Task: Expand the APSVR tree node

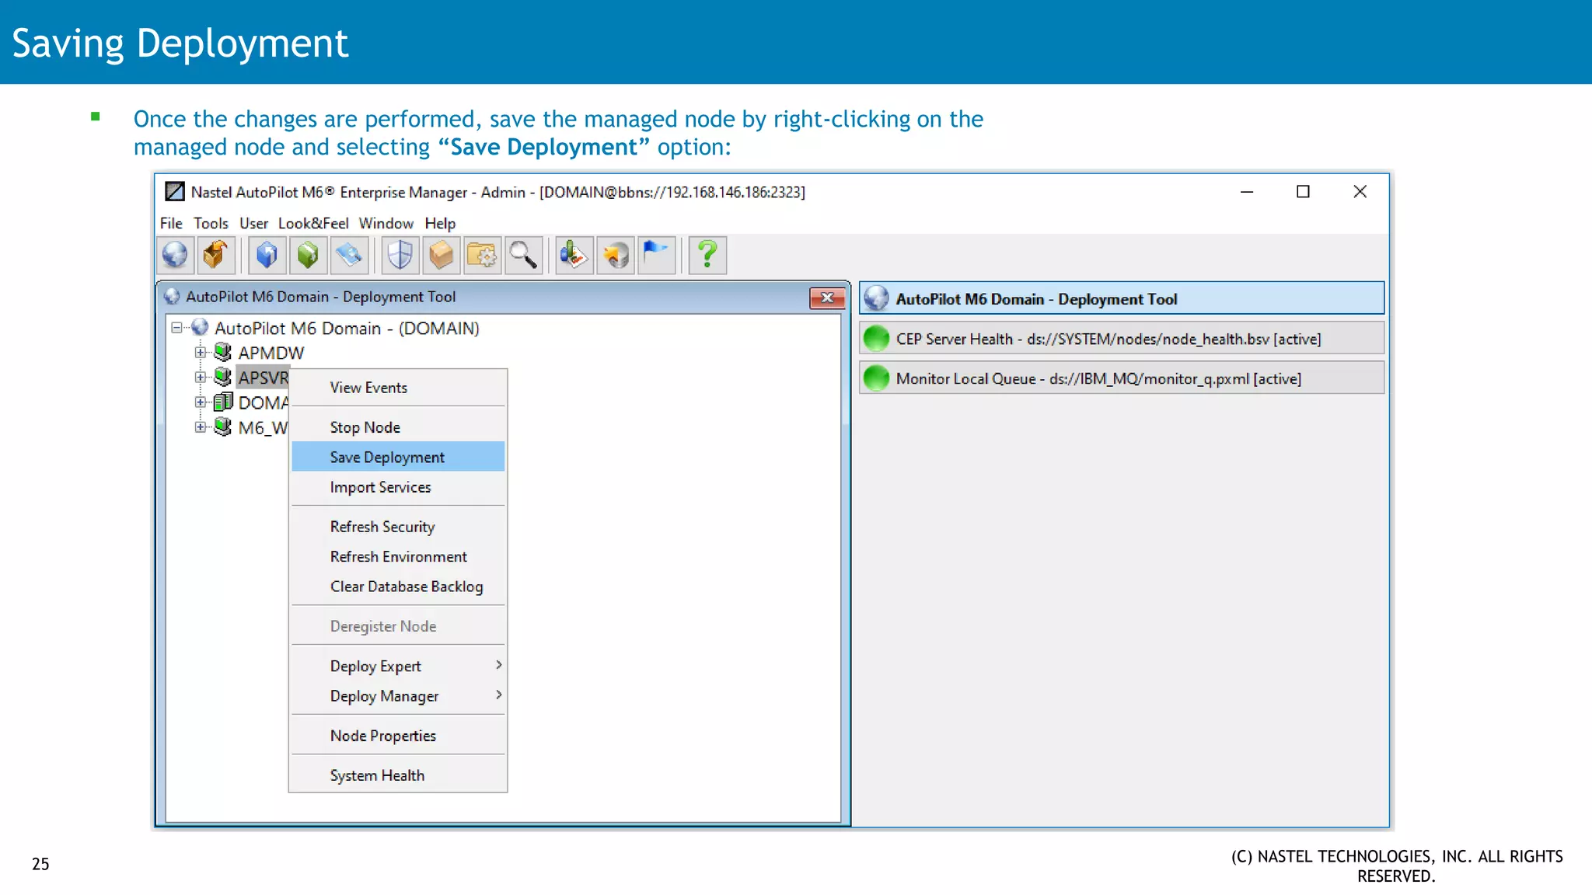Action: click(x=201, y=378)
